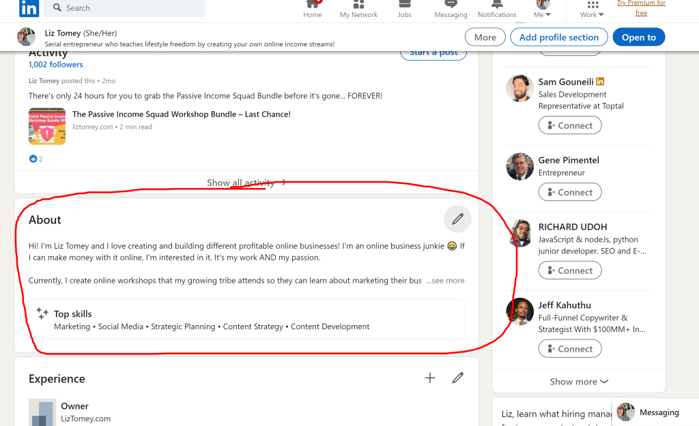Click the LizTomey.com company name
699x426 pixels.
click(x=85, y=419)
